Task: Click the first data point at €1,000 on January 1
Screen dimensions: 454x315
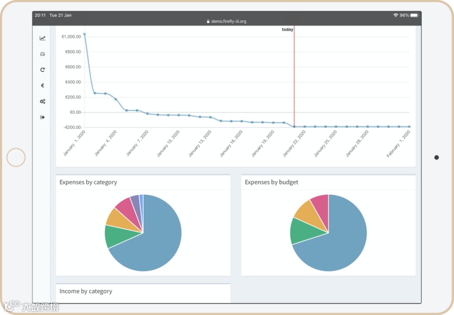Action: pyautogui.click(x=84, y=34)
